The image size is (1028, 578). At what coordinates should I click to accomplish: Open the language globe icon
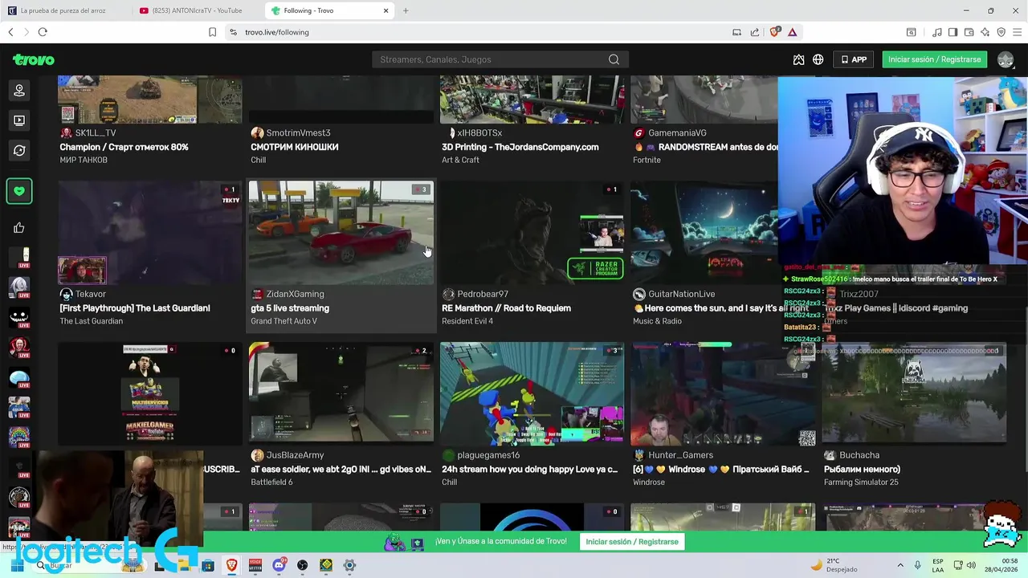coord(818,59)
